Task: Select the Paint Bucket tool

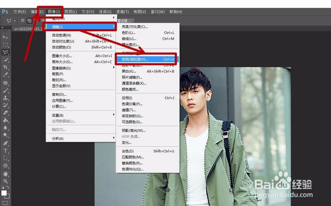Action: [x=5, y=120]
